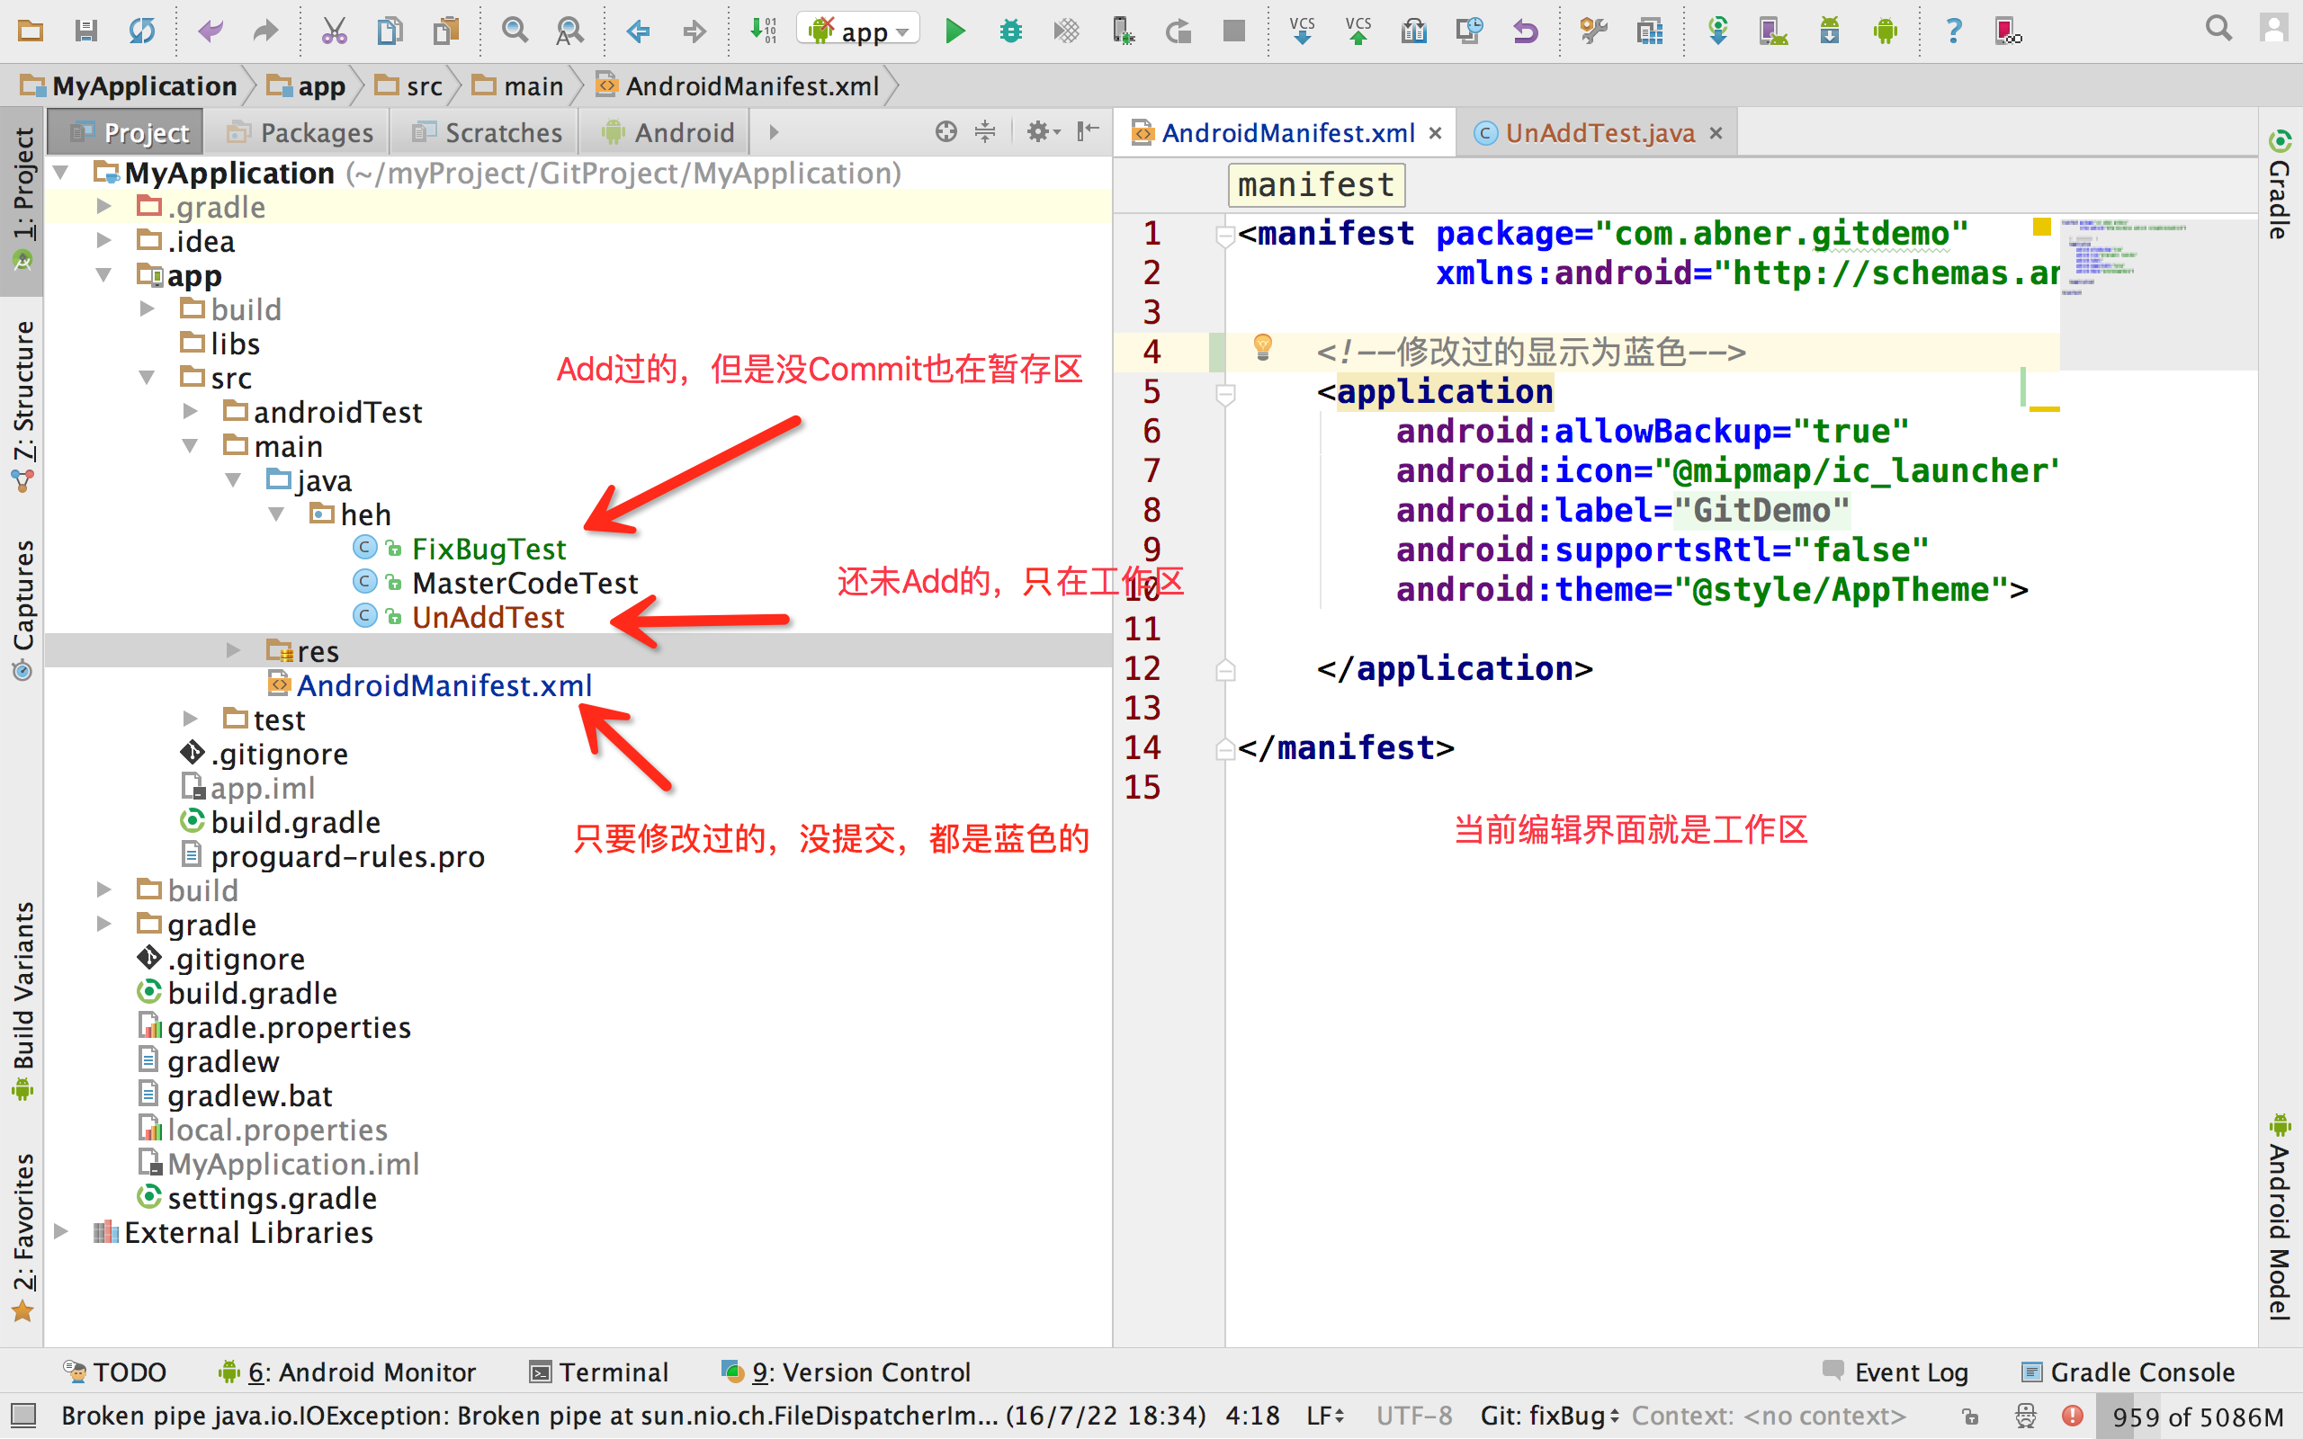Open the Terminal tool window button

[x=599, y=1372]
